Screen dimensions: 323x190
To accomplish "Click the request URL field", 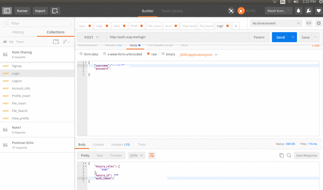I will pos(177,37).
